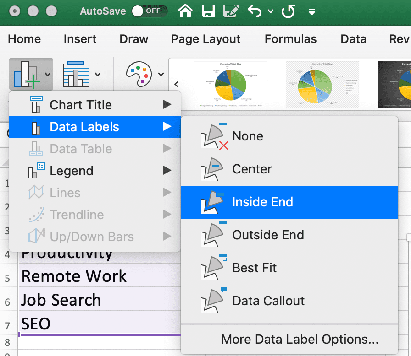Open the Customize Quick Access Toolbar dropdown

[312, 11]
